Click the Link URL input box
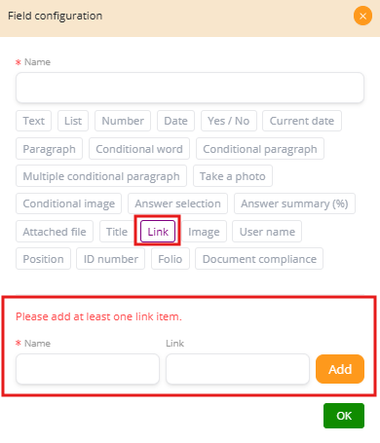Viewport: 380px width, 443px height. (x=238, y=369)
